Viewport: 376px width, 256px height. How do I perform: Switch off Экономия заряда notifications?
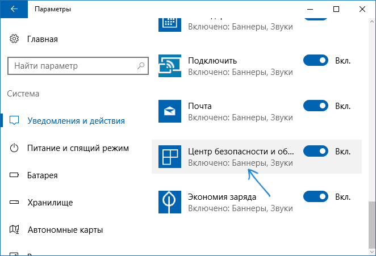coord(316,196)
